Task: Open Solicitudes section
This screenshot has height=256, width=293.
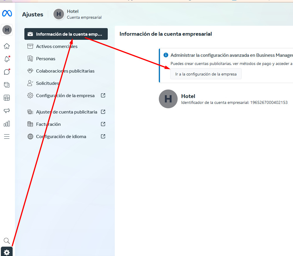Action: (66, 83)
